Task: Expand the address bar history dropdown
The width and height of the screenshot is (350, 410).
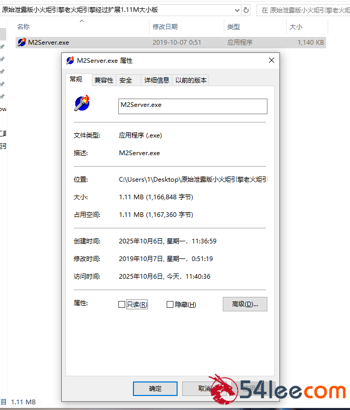Action: click(x=236, y=10)
